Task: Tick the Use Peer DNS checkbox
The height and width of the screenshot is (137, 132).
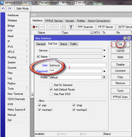Action: pyautogui.click(x=51, y=94)
